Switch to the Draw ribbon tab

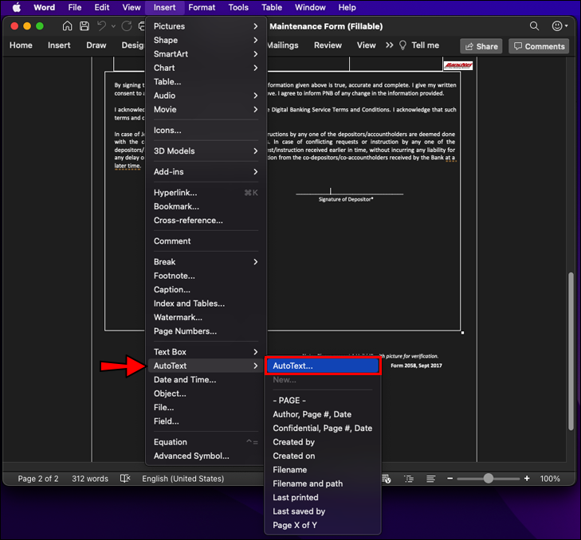point(96,45)
